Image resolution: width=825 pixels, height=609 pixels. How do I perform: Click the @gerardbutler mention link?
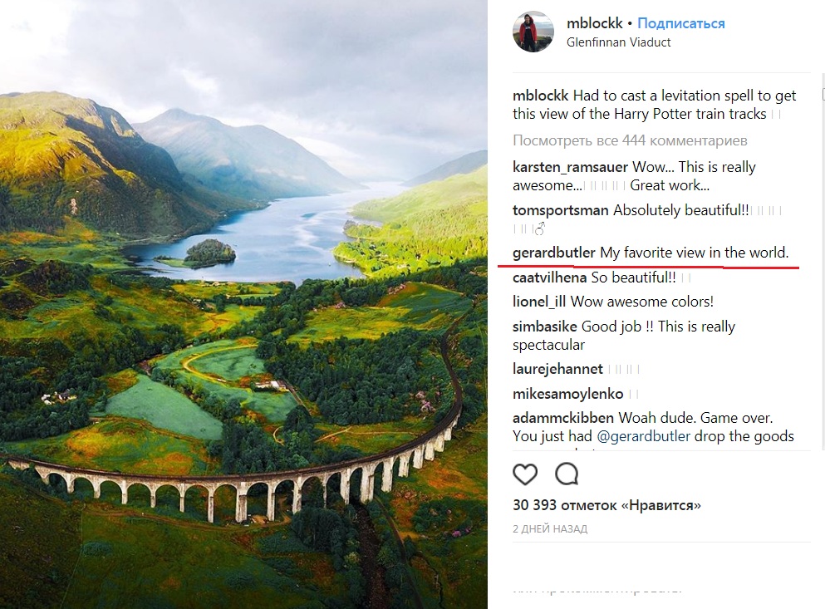[644, 436]
